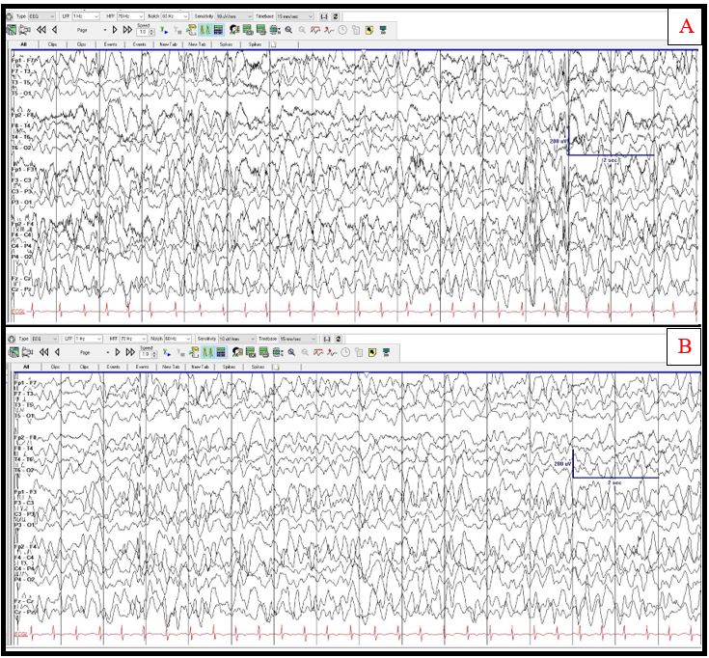709x658 pixels.
Task: Toggle green waveform view button in panel A
Action: [205, 30]
